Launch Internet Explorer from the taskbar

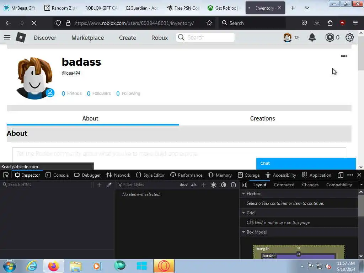32,266
